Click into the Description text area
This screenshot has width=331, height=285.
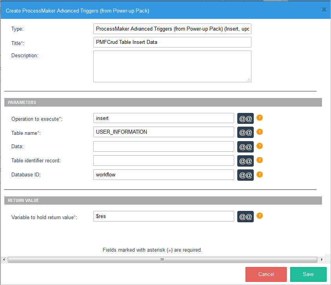tap(172, 67)
